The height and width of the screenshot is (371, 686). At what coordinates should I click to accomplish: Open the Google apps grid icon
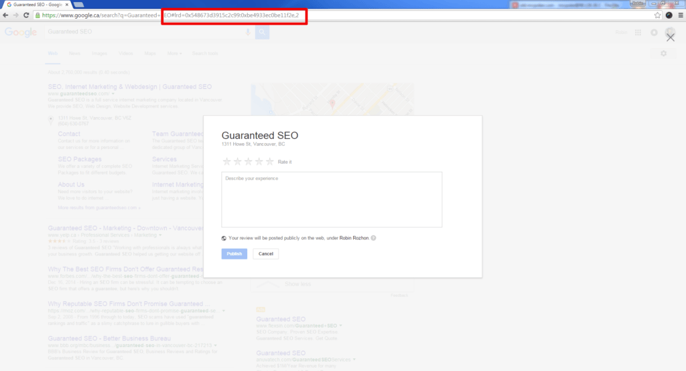pos(638,32)
